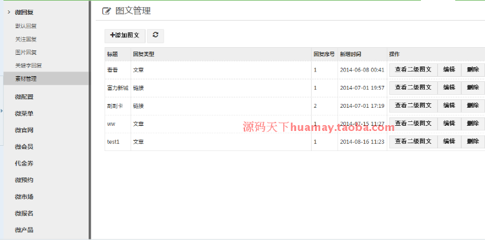Viewport: 485px width, 240px height.
Task: Click 查看二级图文 for the 富力新城 row
Action: (x=413, y=88)
